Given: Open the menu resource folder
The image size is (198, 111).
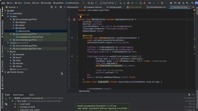Looking at the screenshot, I should click(18, 60).
